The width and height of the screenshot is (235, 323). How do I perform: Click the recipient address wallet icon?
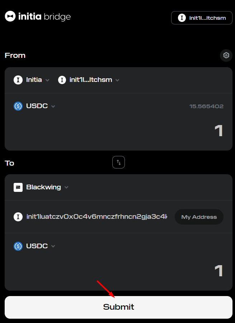click(x=18, y=217)
